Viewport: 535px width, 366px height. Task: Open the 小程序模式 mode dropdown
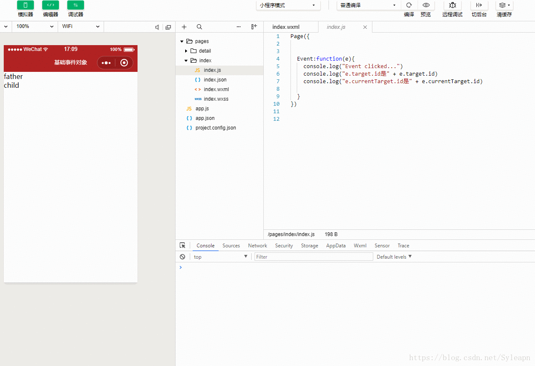click(x=288, y=5)
